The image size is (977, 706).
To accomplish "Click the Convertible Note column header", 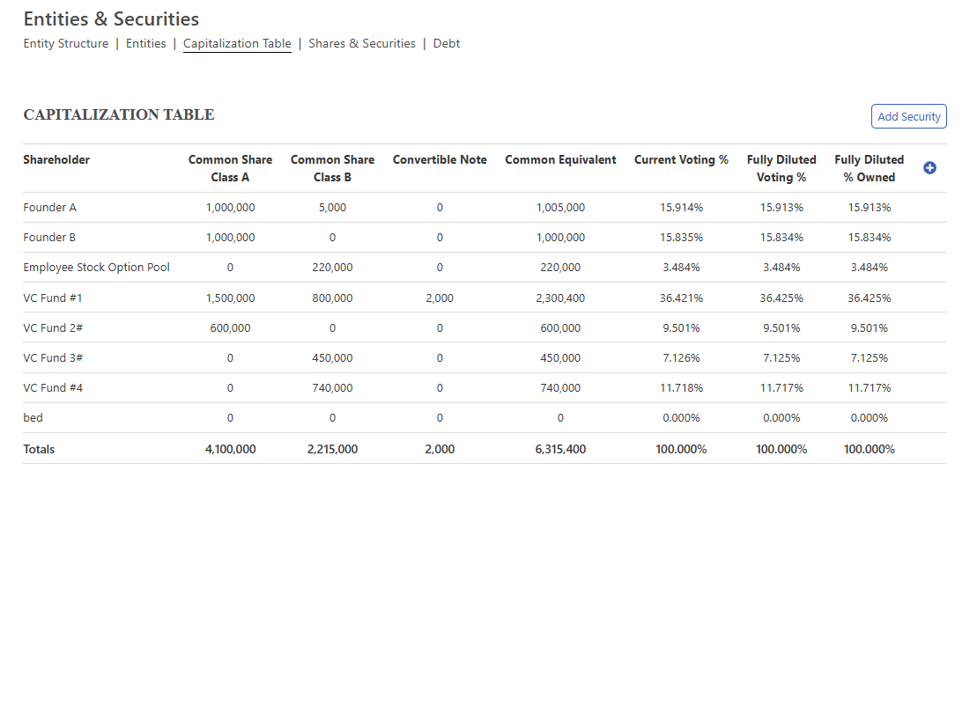I will [x=440, y=160].
